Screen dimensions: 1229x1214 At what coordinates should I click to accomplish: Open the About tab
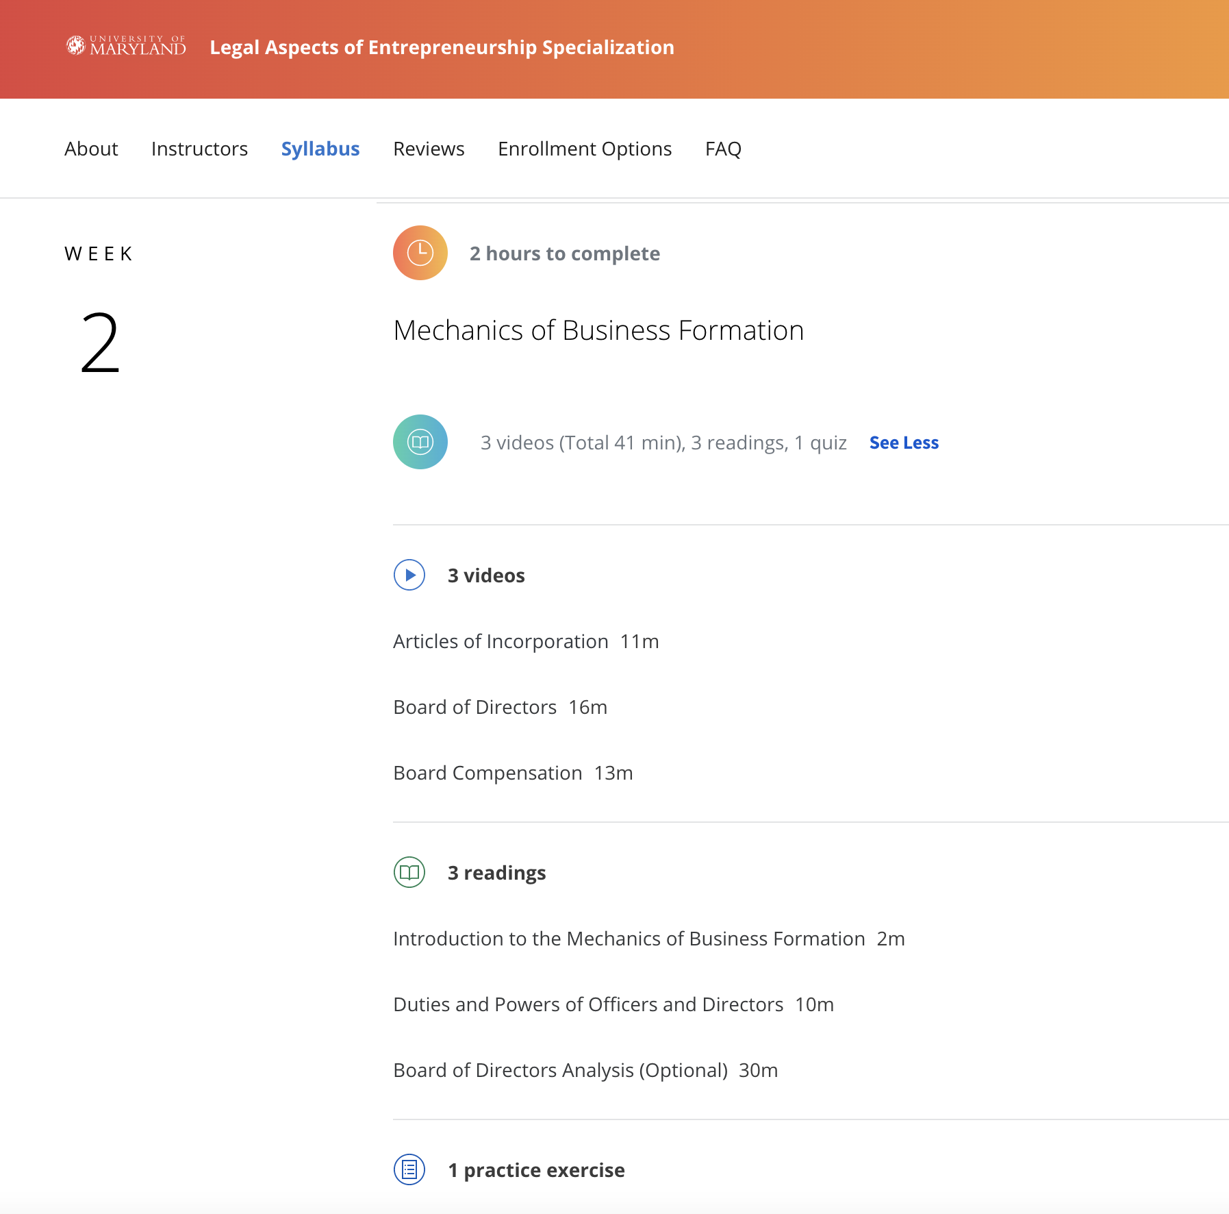click(x=91, y=149)
